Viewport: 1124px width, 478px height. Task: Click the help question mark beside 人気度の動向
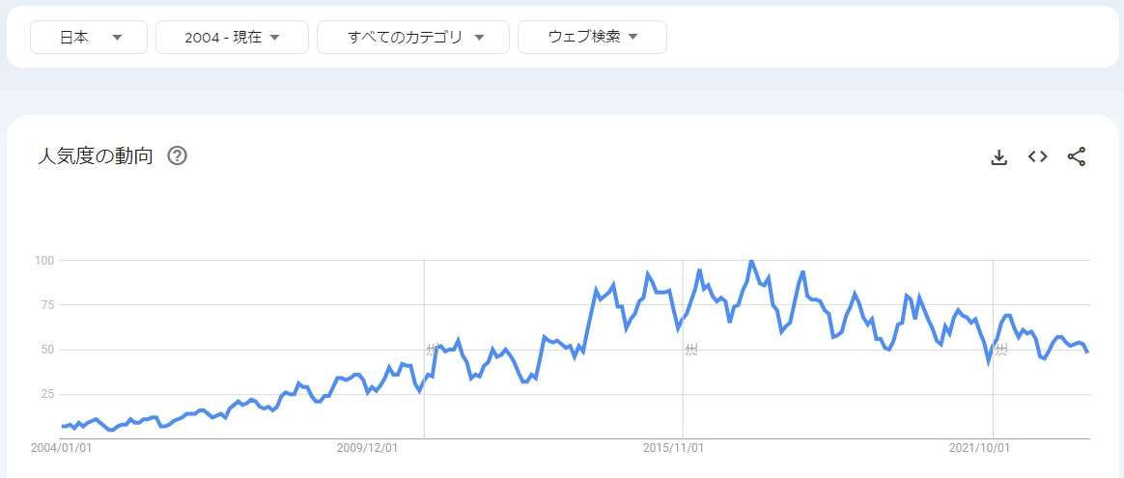coord(177,155)
